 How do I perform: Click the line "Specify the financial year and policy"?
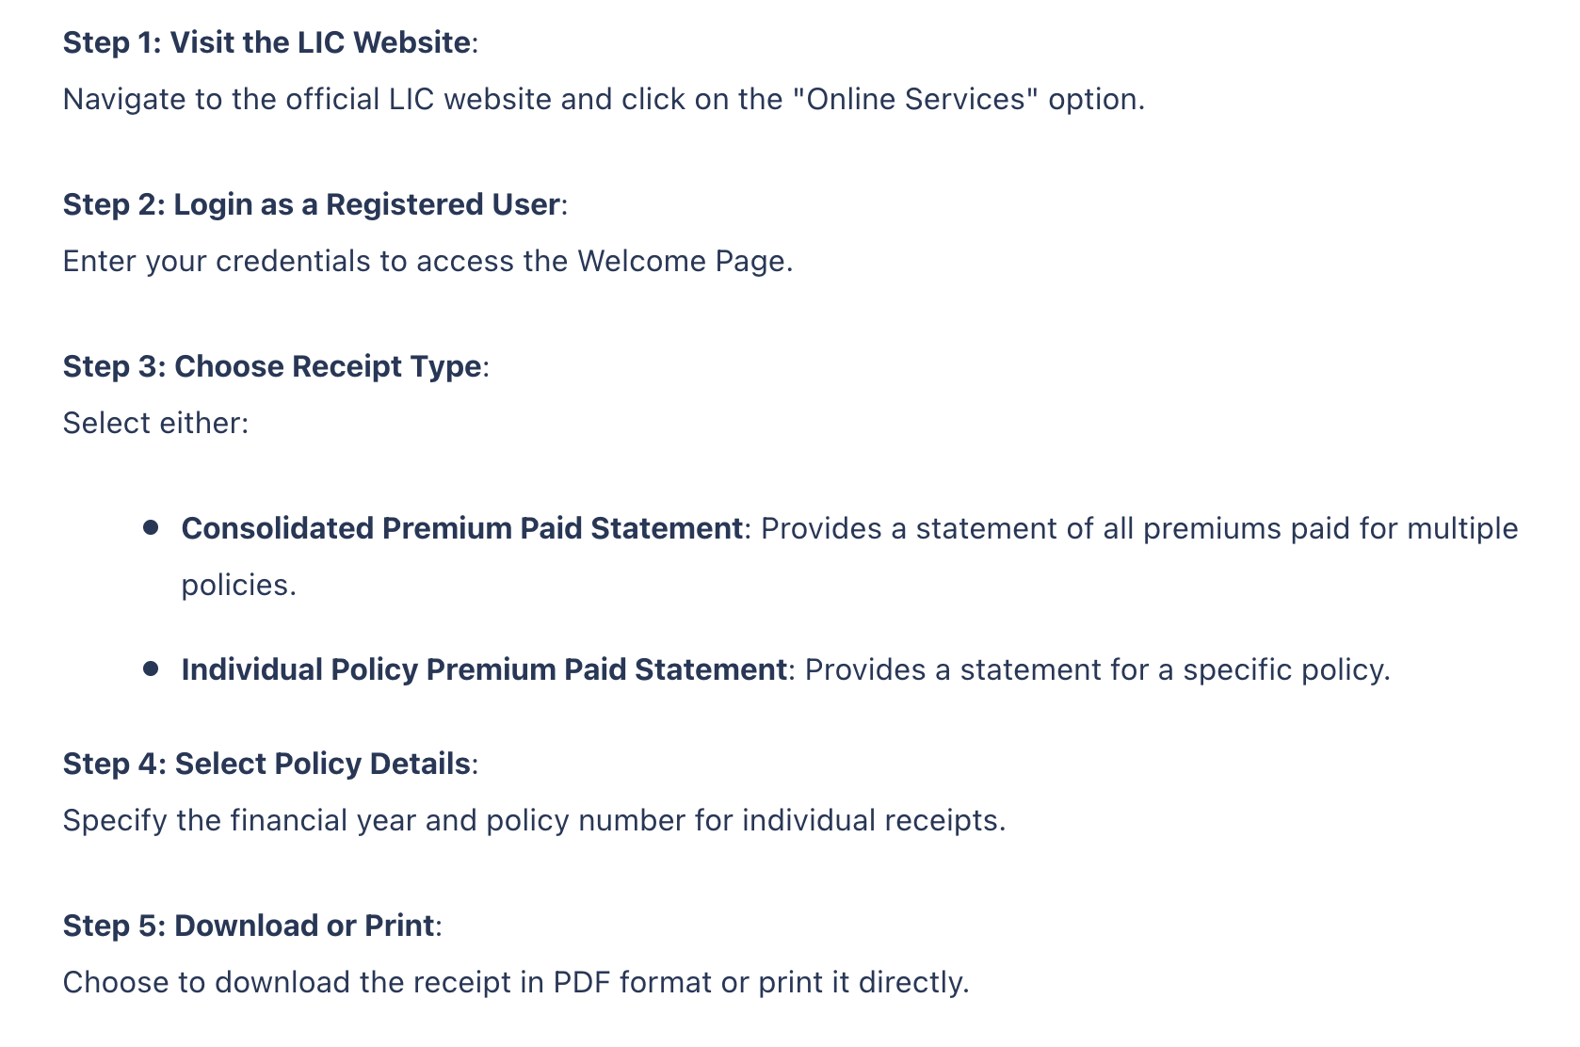coord(534,820)
